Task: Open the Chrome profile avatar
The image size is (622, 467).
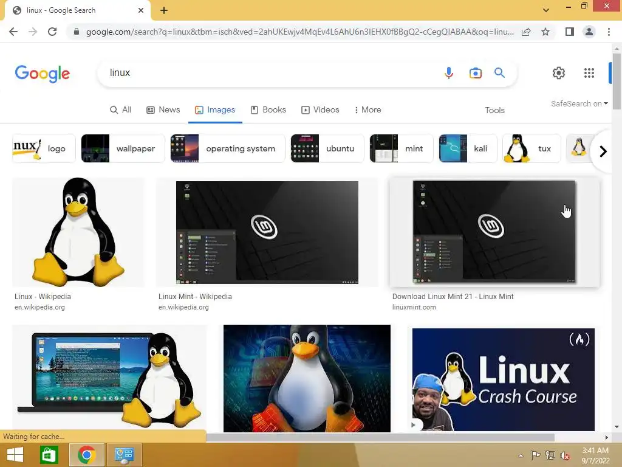Action: point(589,32)
